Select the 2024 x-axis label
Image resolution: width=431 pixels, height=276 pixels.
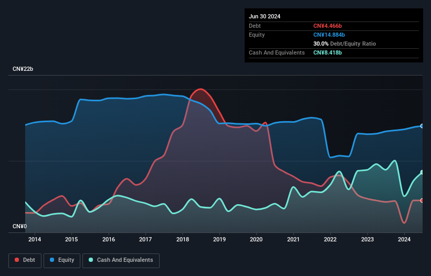[x=404, y=239]
